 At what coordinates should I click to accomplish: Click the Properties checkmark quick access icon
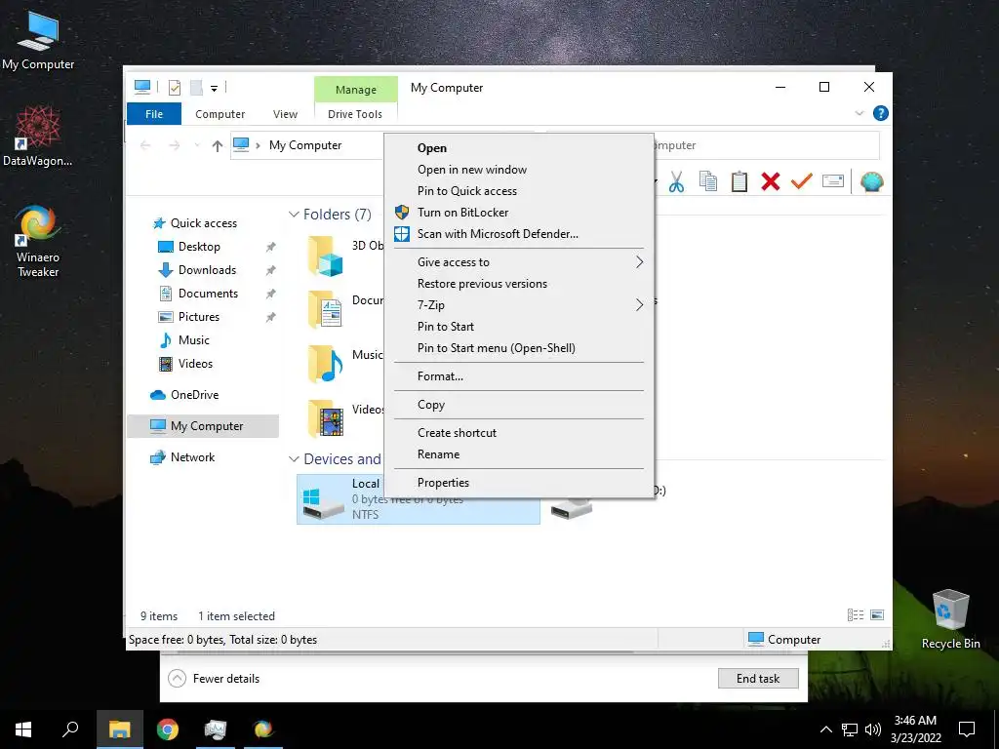(x=175, y=88)
